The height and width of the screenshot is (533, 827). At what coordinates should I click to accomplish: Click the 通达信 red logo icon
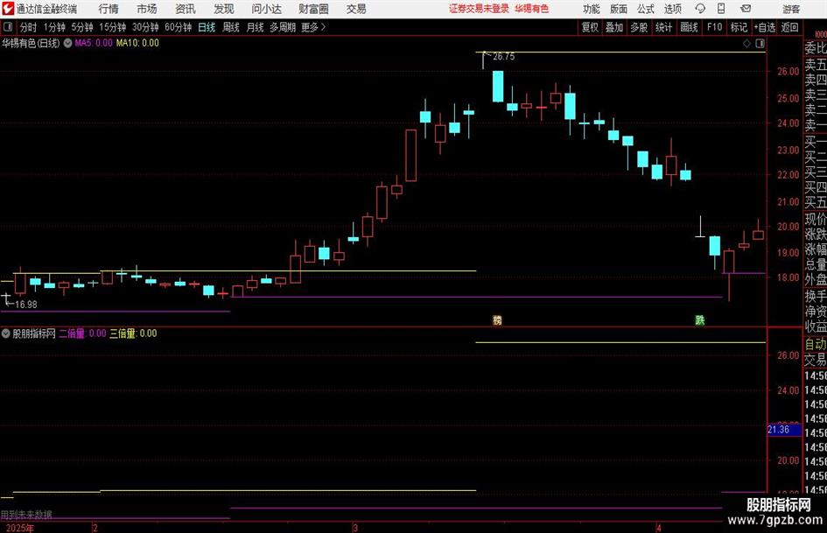[x=7, y=9]
